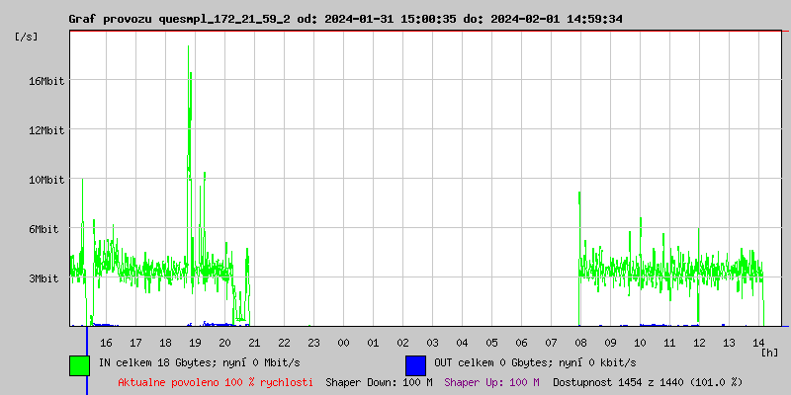
Task: Click the [h] unit label on time axis
Action: pos(769,353)
